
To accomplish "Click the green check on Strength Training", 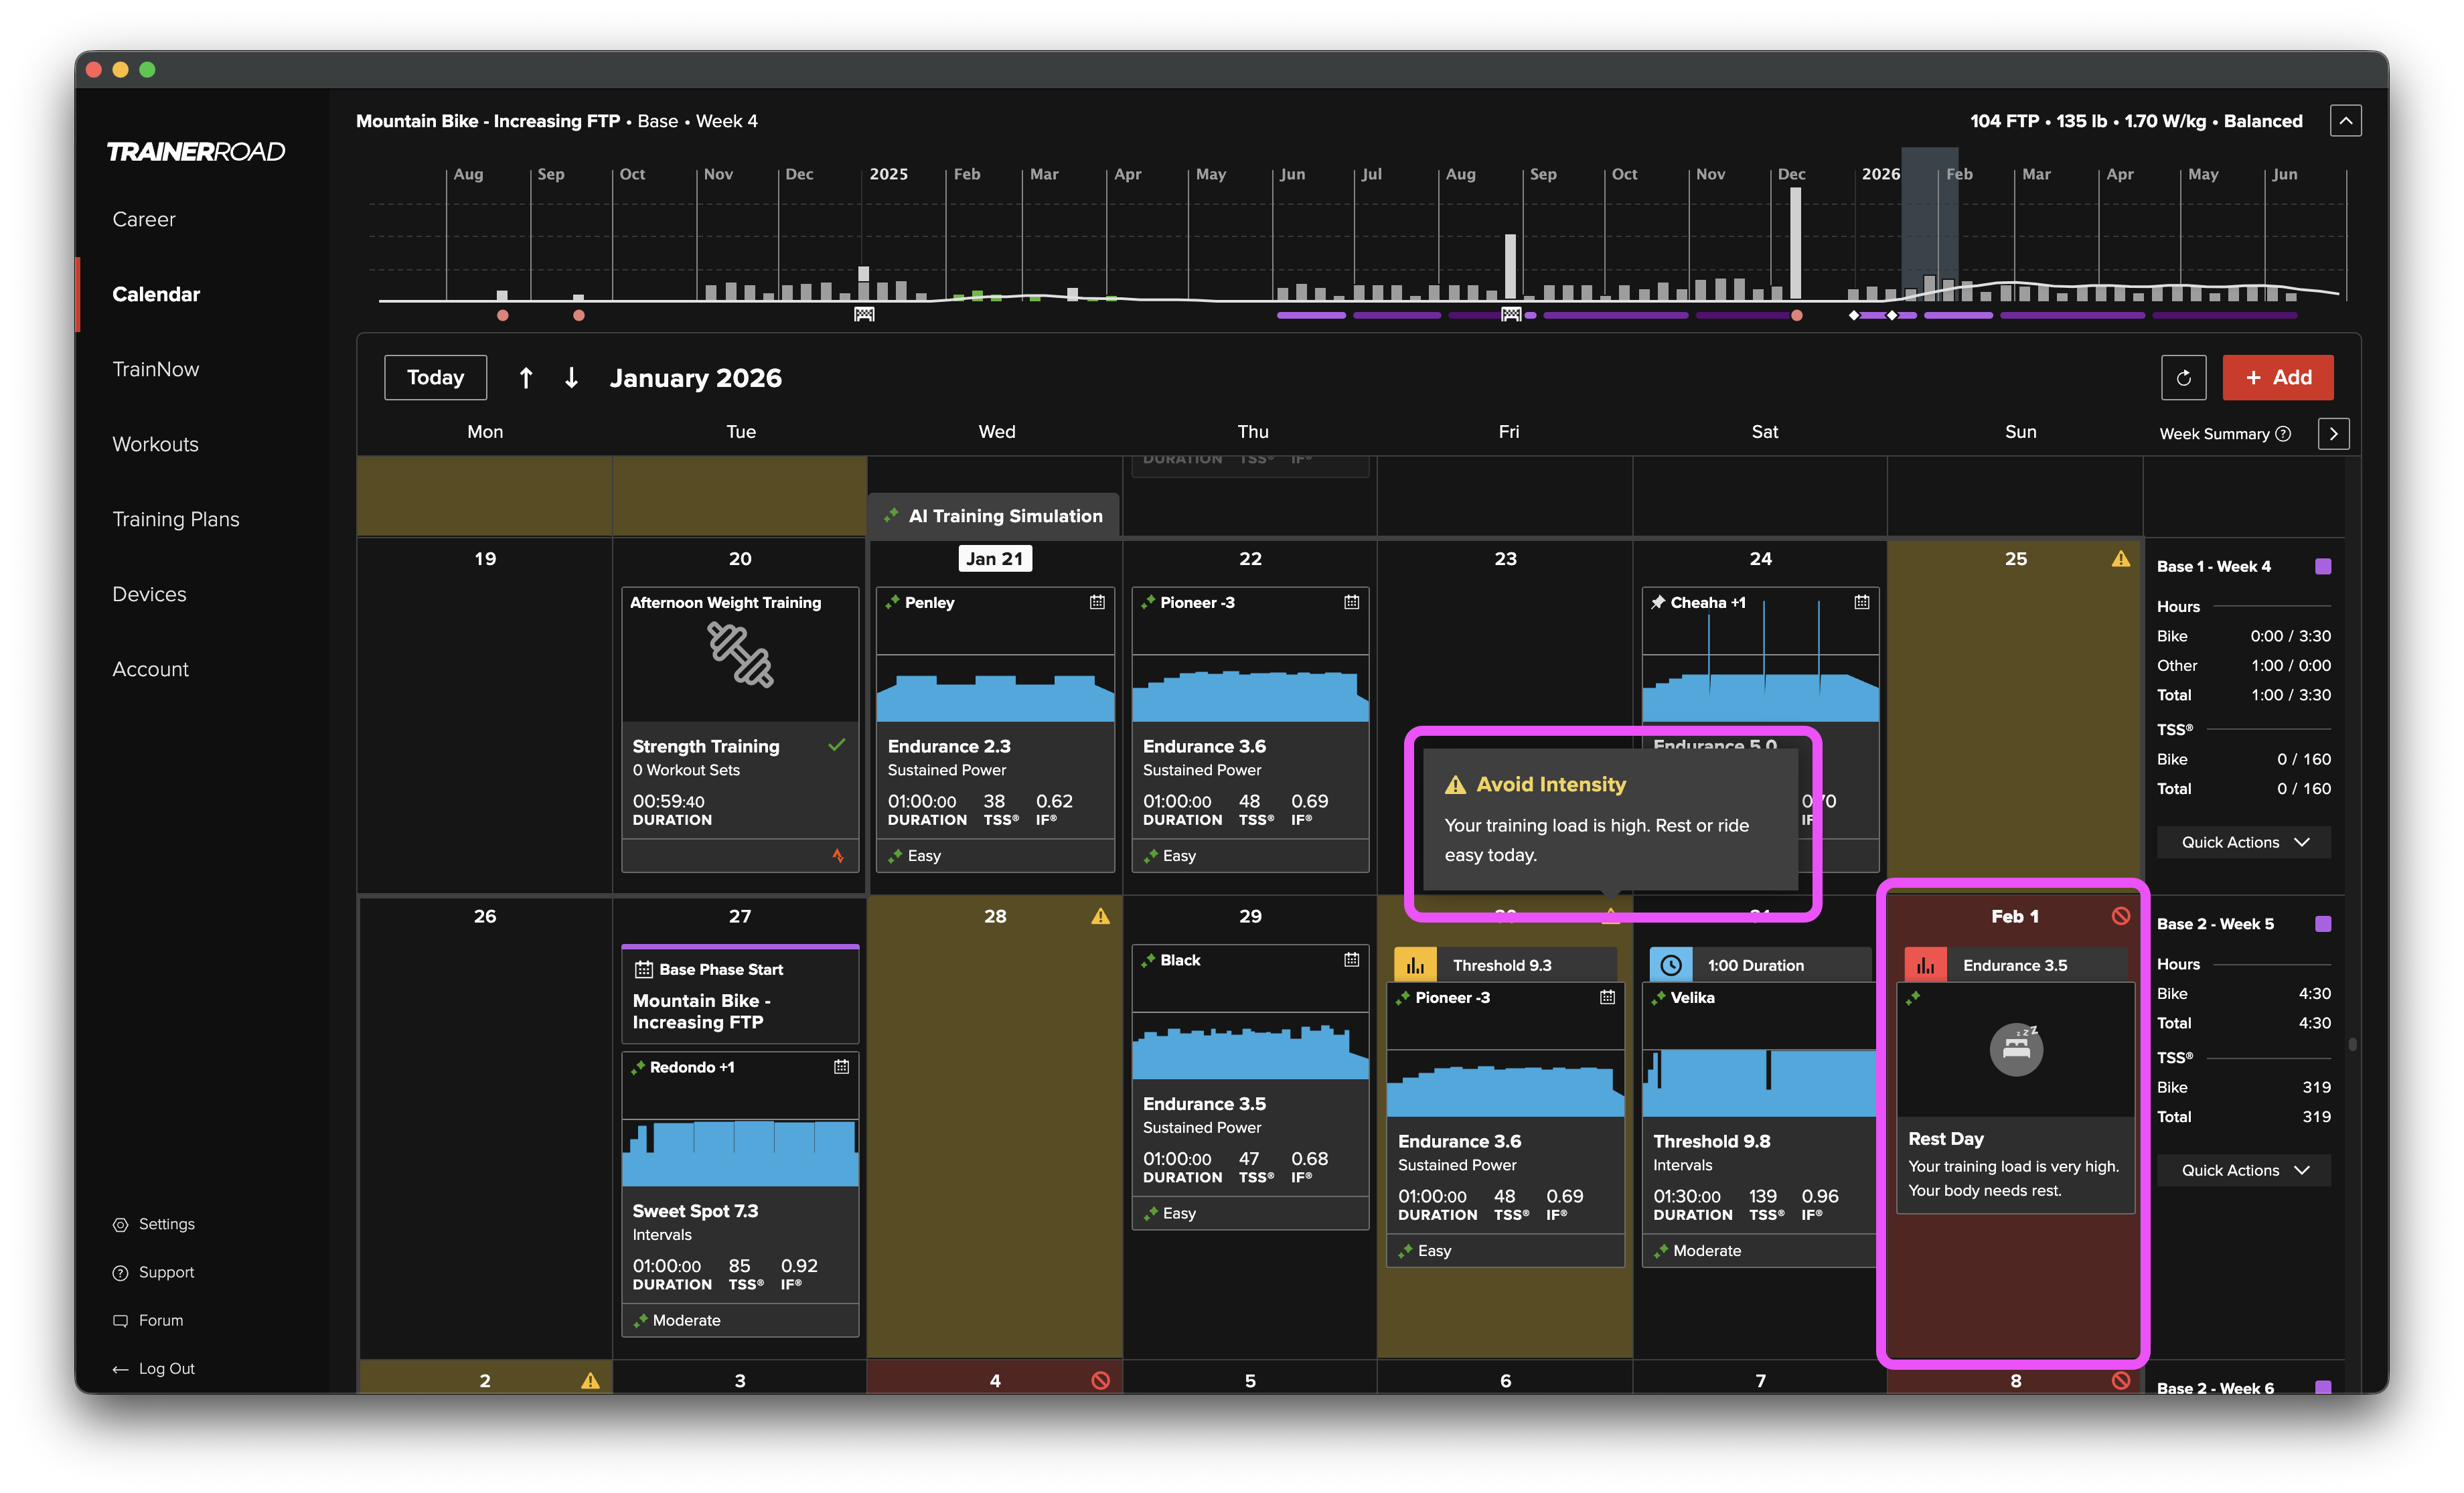I will [x=837, y=745].
